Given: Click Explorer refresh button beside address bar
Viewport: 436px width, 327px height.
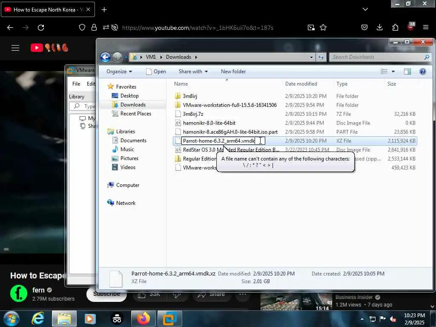Looking at the screenshot, I should pyautogui.click(x=321, y=57).
